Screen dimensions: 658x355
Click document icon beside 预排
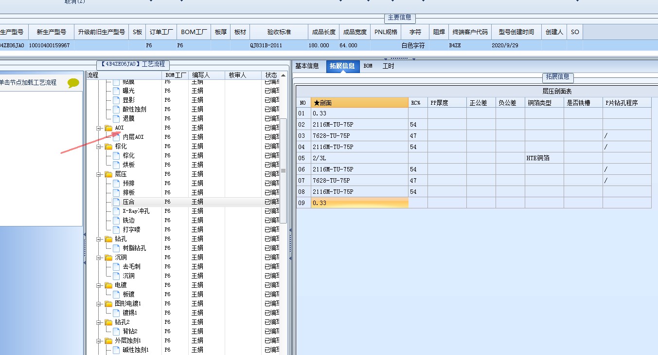(x=116, y=183)
